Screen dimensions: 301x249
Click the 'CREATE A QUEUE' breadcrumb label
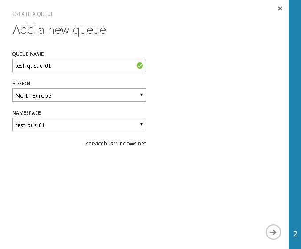point(33,14)
